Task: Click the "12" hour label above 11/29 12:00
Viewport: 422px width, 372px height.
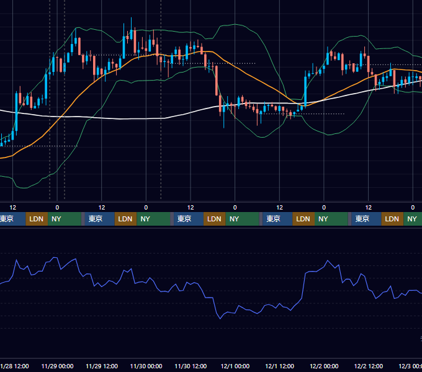Action: pos(102,208)
